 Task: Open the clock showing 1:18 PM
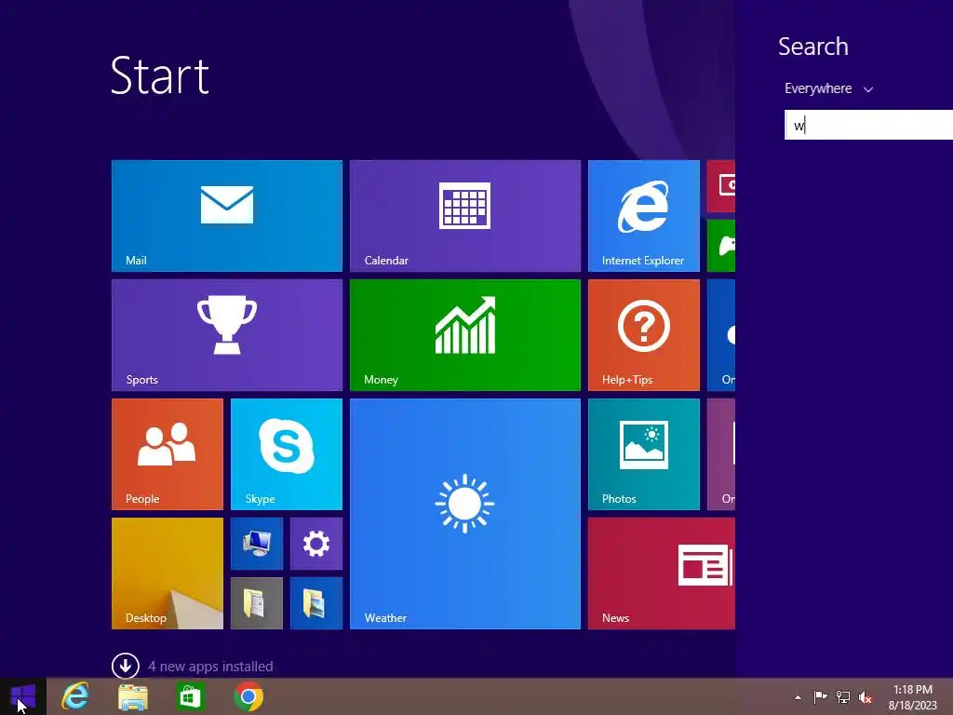click(x=912, y=697)
